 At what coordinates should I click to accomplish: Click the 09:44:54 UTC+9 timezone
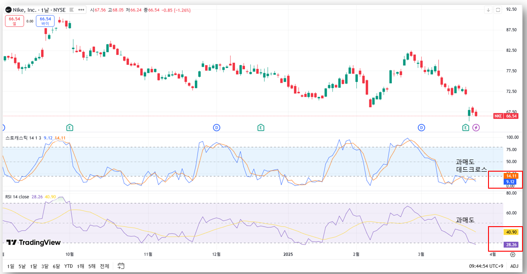(486, 266)
